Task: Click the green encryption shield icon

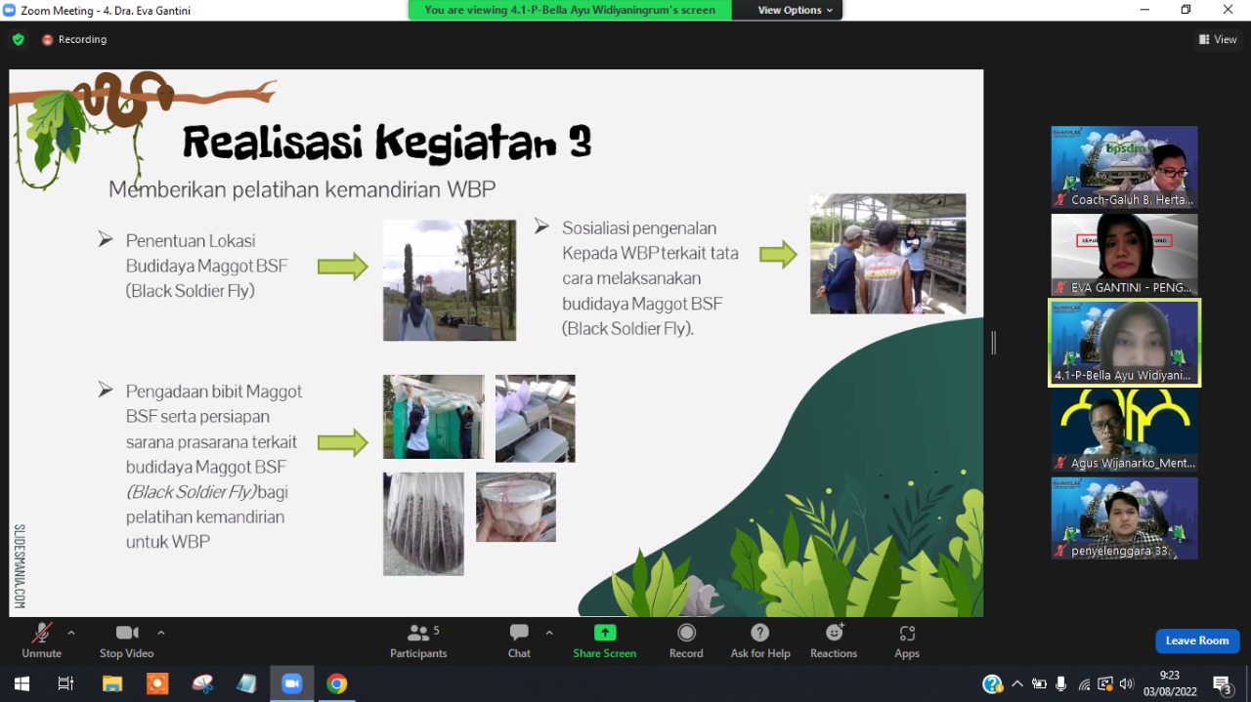Action: pos(18,40)
